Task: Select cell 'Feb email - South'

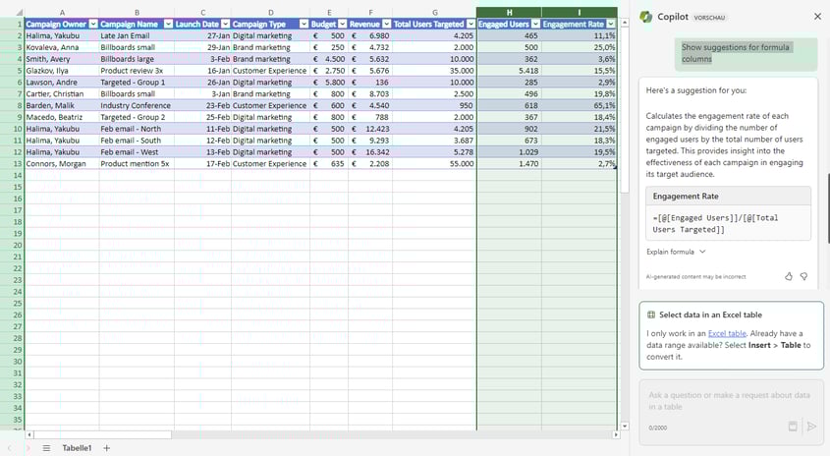Action: (x=137, y=141)
